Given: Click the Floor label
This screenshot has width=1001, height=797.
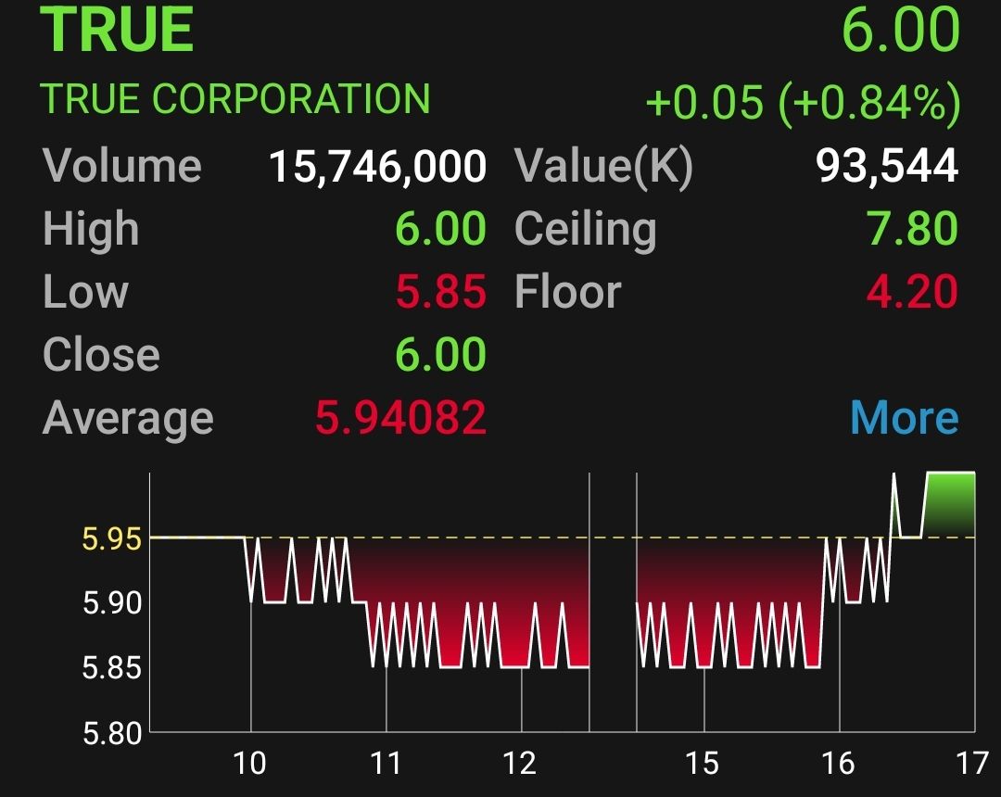Looking at the screenshot, I should click(x=567, y=292).
